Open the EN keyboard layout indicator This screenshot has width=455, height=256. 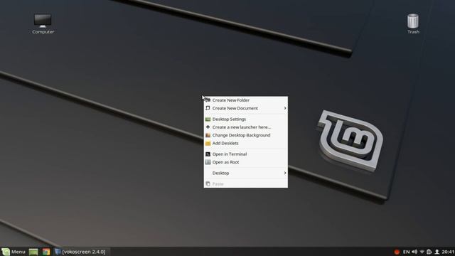[406, 252]
